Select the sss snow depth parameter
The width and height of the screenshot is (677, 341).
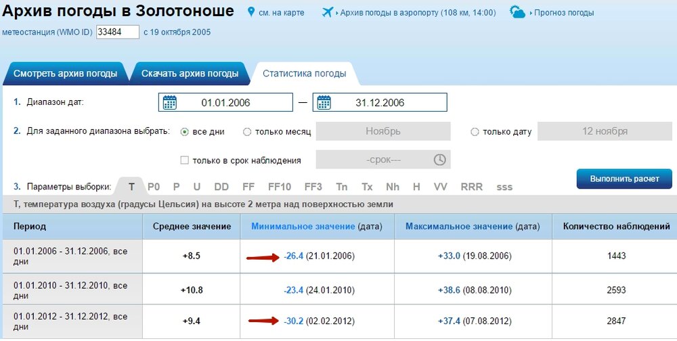point(504,187)
